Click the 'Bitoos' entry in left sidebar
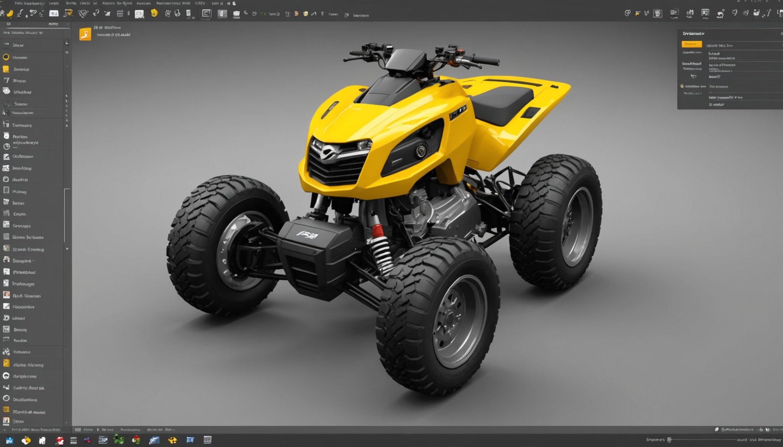This screenshot has width=783, height=447. 19,81
